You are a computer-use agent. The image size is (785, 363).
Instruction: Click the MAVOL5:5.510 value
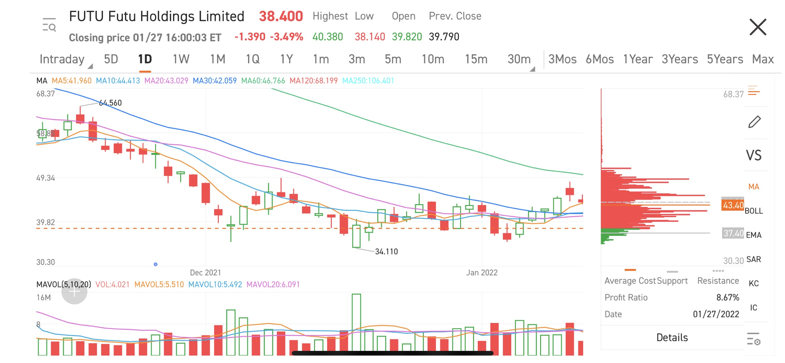click(x=159, y=284)
